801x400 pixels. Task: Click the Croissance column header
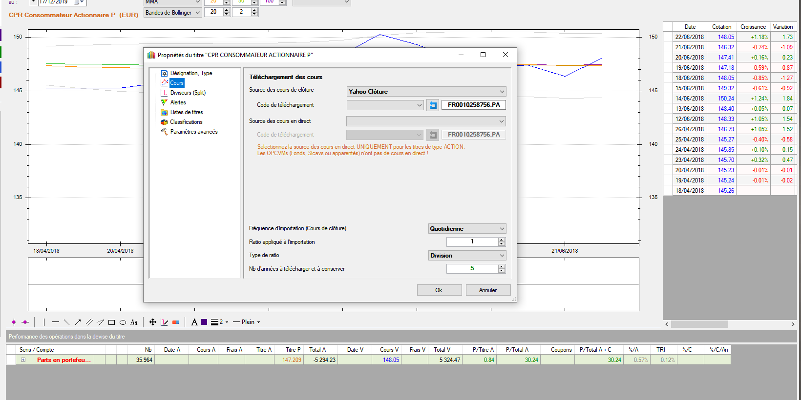[x=753, y=27]
